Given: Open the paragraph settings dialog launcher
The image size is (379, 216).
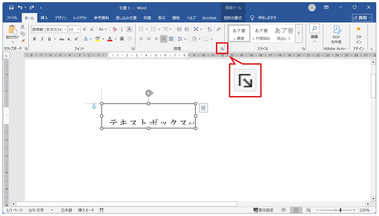Looking at the screenshot, I should [x=222, y=49].
